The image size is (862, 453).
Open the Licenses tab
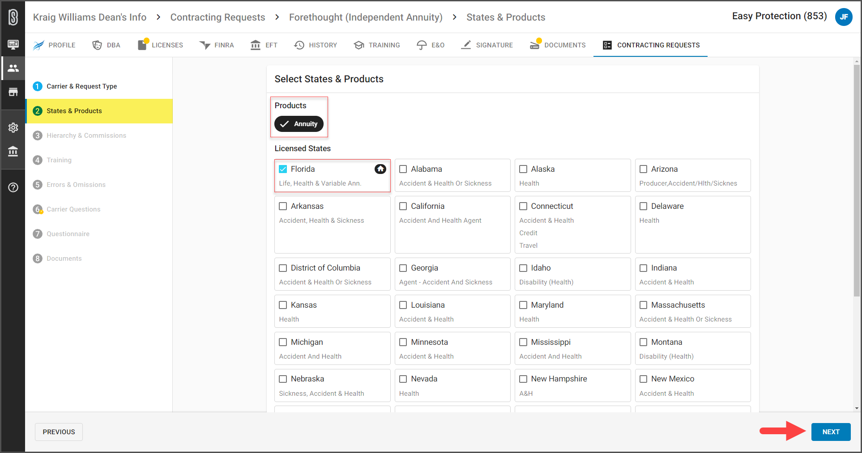coord(161,45)
